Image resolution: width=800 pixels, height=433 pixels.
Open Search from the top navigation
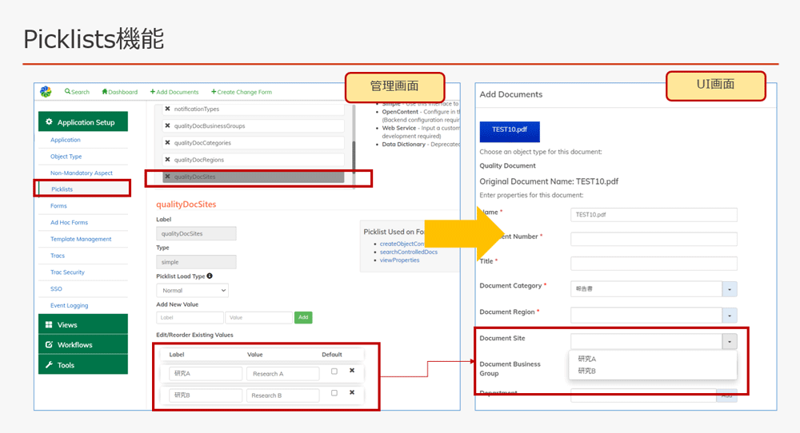[77, 92]
